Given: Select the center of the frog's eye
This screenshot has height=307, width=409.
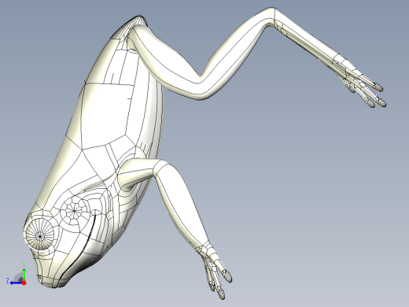Looking at the screenshot, I should (40, 236).
